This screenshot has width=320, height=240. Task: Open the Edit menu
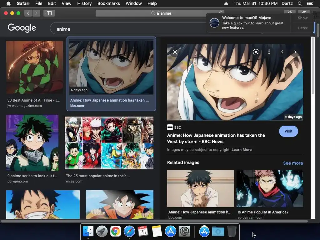pos(52,3)
